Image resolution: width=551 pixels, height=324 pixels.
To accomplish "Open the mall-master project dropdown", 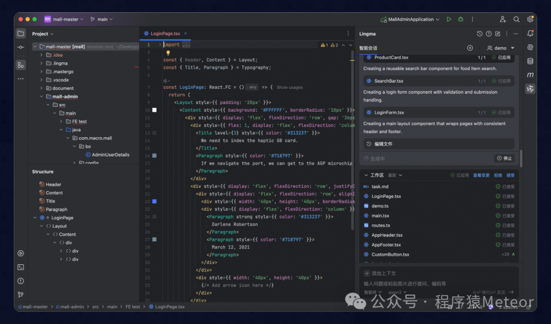I will (x=64, y=19).
